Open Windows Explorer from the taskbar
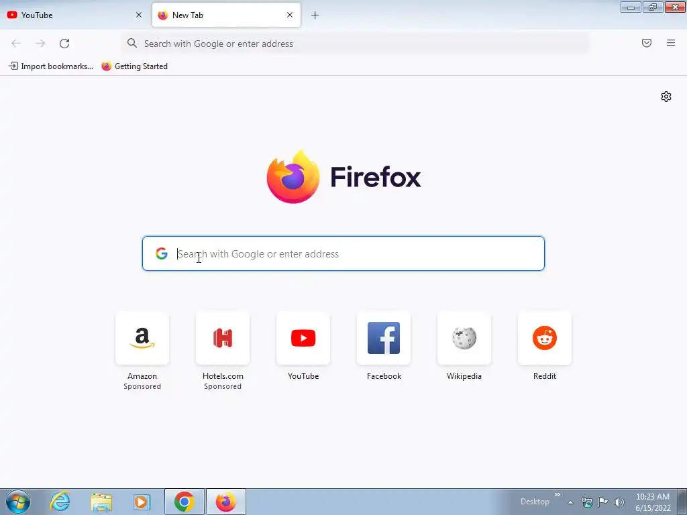 point(101,502)
